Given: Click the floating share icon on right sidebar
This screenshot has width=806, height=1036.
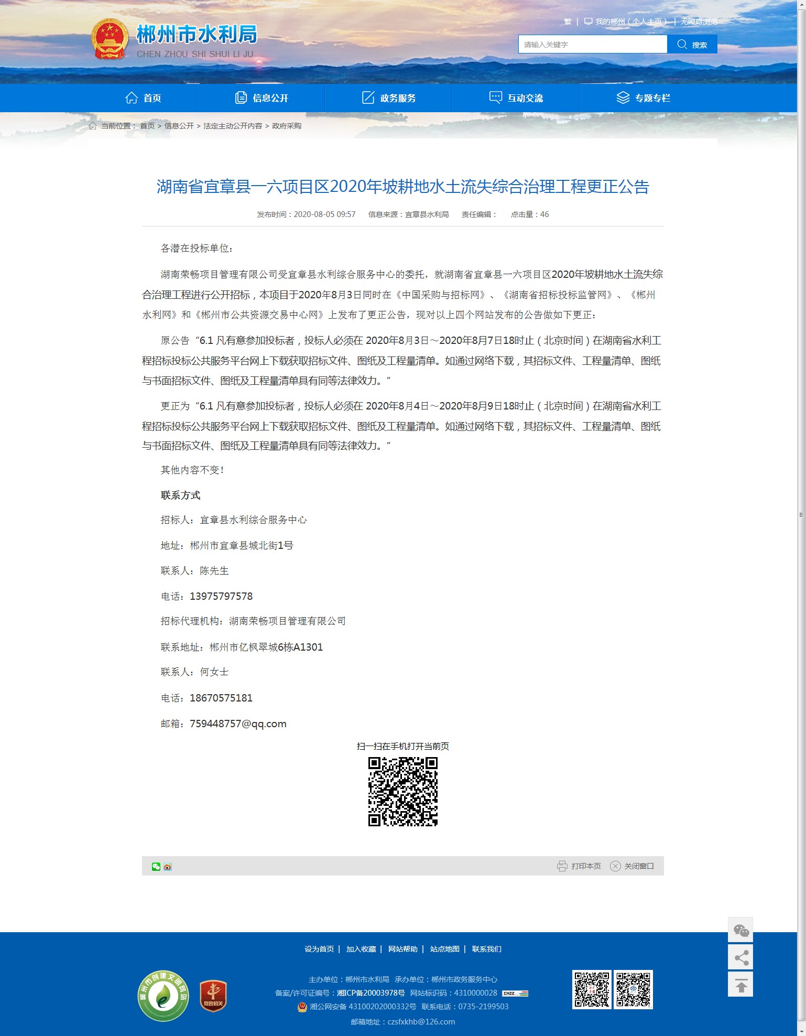Looking at the screenshot, I should pos(740,958).
